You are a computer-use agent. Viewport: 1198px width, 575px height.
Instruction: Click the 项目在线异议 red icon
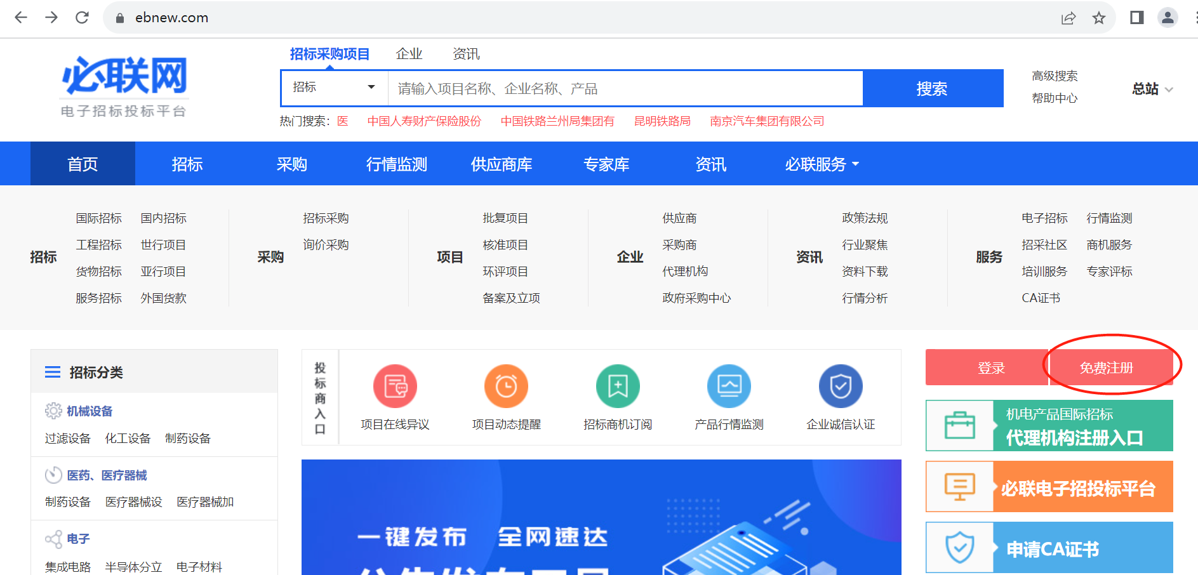(x=395, y=386)
